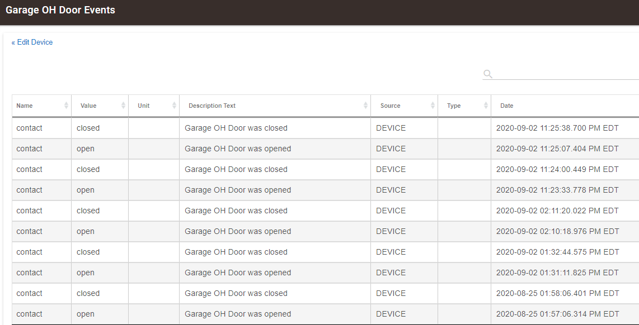639x325 pixels.
Task: Click the Source column header label
Action: tap(391, 106)
